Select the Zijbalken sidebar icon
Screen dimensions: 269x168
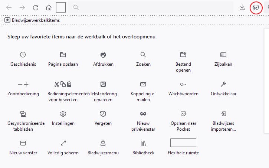pyautogui.click(x=223, y=55)
